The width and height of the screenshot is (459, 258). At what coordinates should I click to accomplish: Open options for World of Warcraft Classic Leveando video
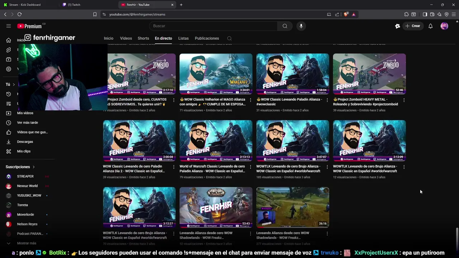pos(250,167)
